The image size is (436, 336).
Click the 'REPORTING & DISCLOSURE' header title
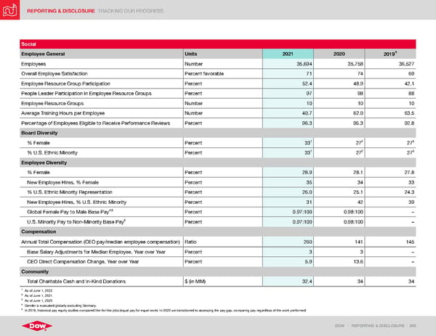(61, 11)
